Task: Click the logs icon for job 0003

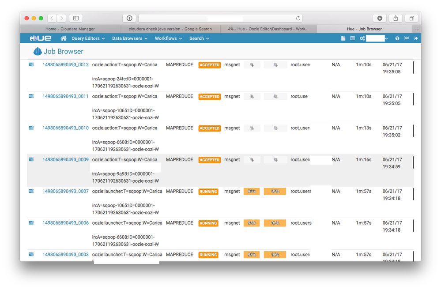Action: click(31, 254)
